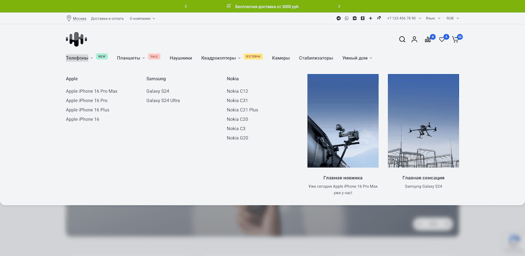Open the Главная новинка promo title

343,178
